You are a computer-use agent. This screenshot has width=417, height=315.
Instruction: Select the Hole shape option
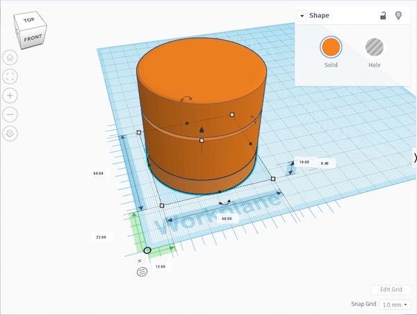tap(374, 47)
